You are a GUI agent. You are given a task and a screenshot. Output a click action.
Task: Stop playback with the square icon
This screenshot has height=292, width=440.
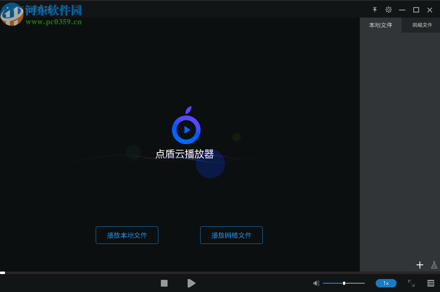pyautogui.click(x=164, y=283)
